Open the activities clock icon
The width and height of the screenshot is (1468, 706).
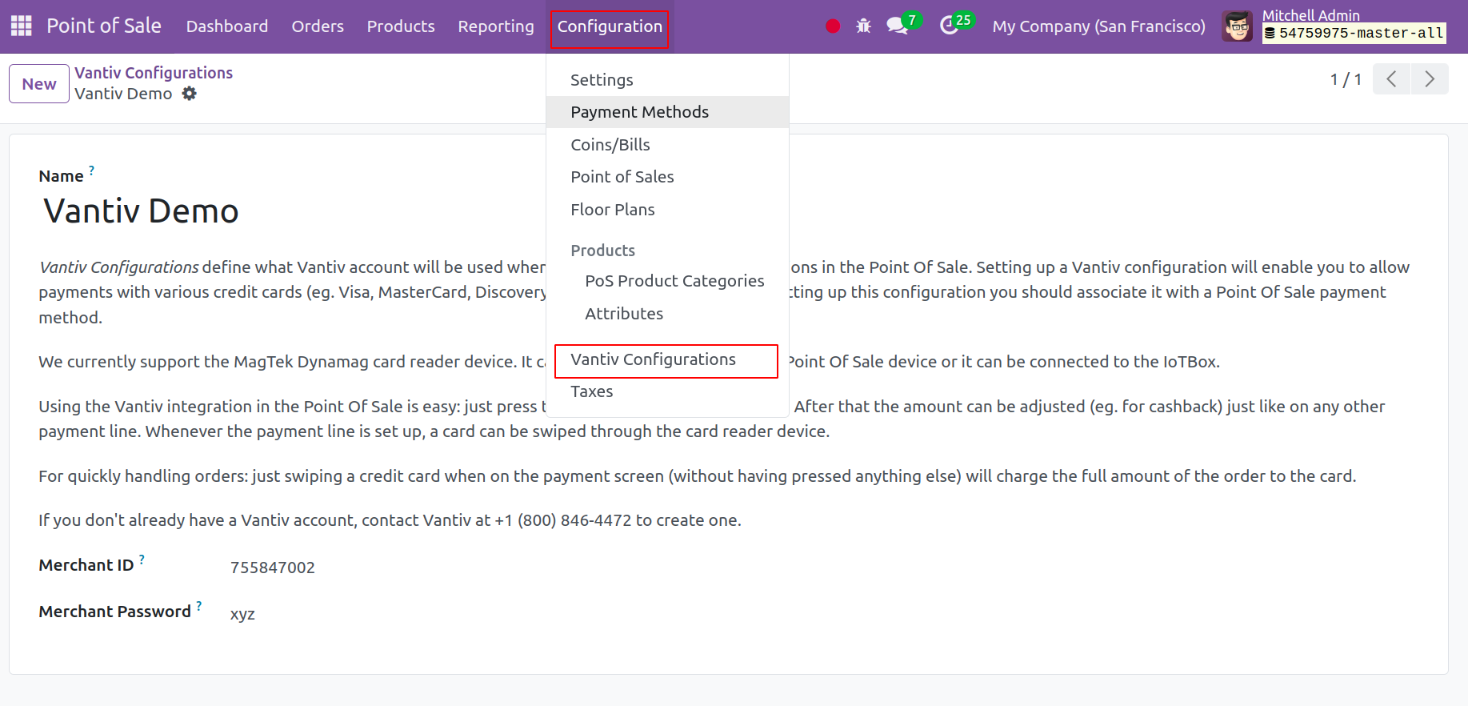point(949,26)
